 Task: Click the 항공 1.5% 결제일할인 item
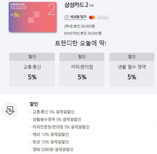coord(51,142)
